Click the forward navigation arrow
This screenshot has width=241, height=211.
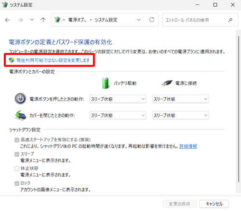[20, 20]
